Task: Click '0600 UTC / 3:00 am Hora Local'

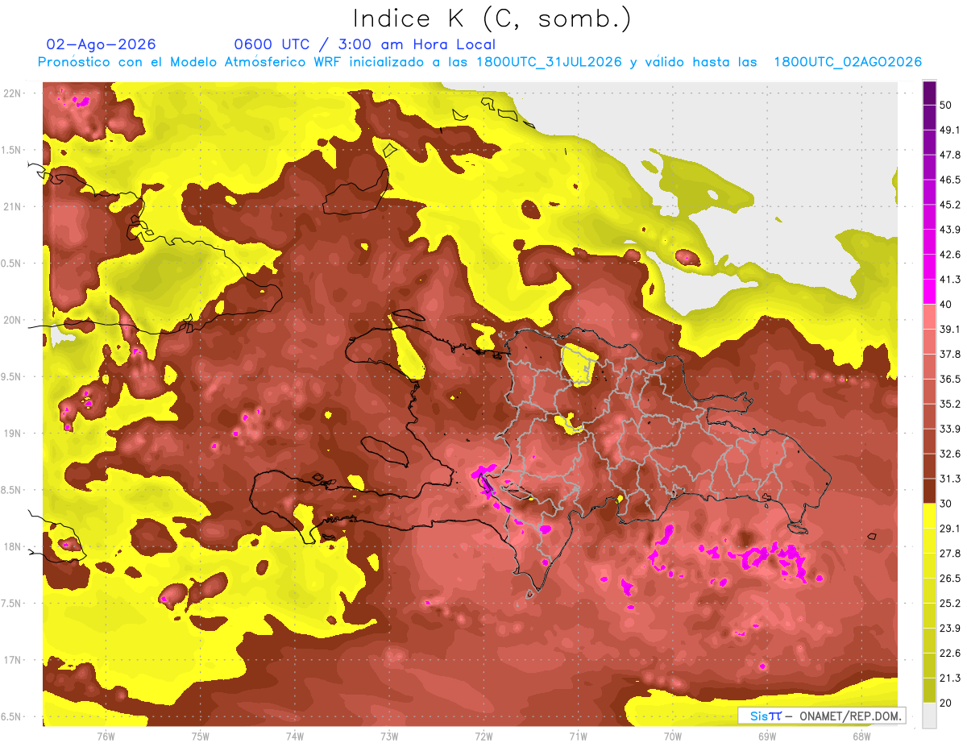Action: (x=364, y=44)
